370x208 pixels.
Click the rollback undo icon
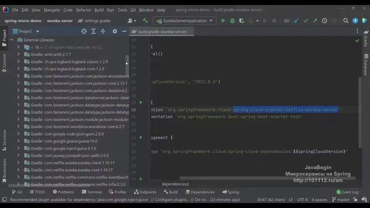(334, 21)
